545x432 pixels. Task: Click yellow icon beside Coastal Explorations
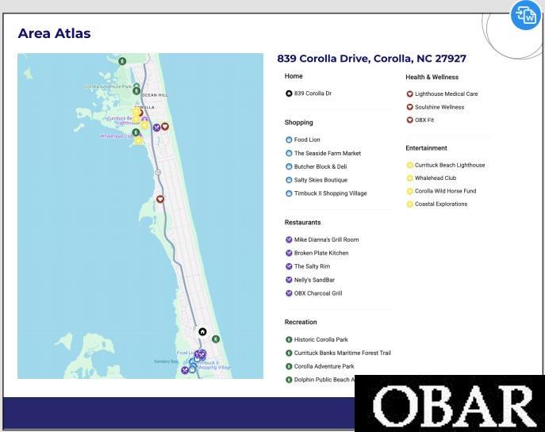[409, 205]
